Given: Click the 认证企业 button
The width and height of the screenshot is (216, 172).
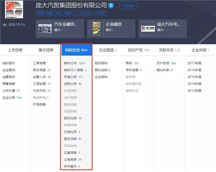Looking at the screenshot, I should pyautogui.click(x=128, y=6).
